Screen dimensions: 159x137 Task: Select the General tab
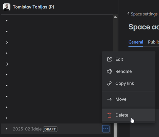pyautogui.click(x=136, y=42)
